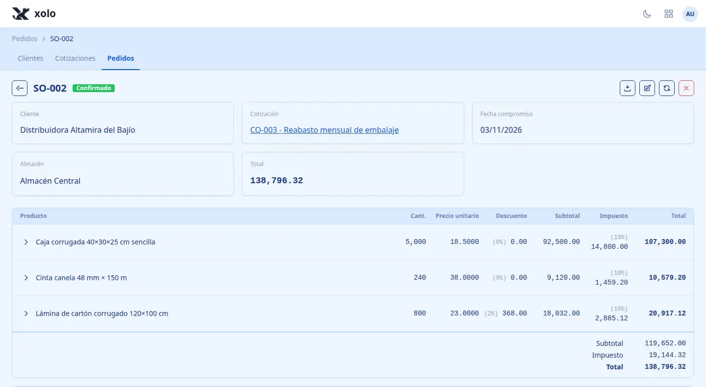Image resolution: width=706 pixels, height=387 pixels.
Task: Click Total card value 138,796.32
Action: point(277,180)
